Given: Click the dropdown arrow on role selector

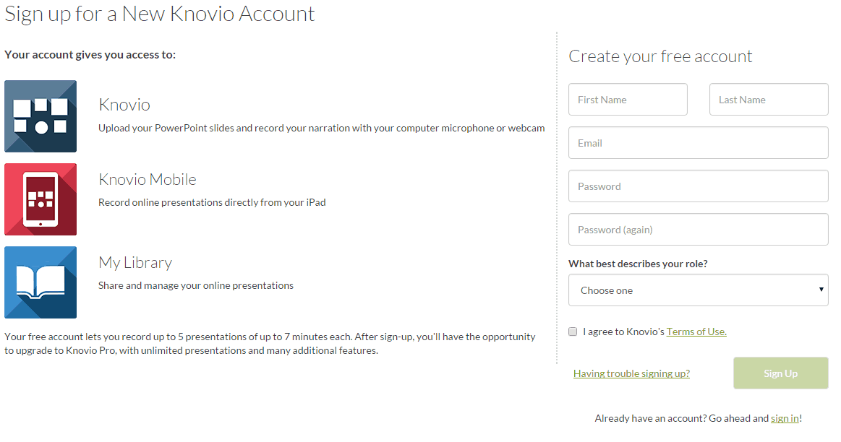Looking at the screenshot, I should click(821, 290).
